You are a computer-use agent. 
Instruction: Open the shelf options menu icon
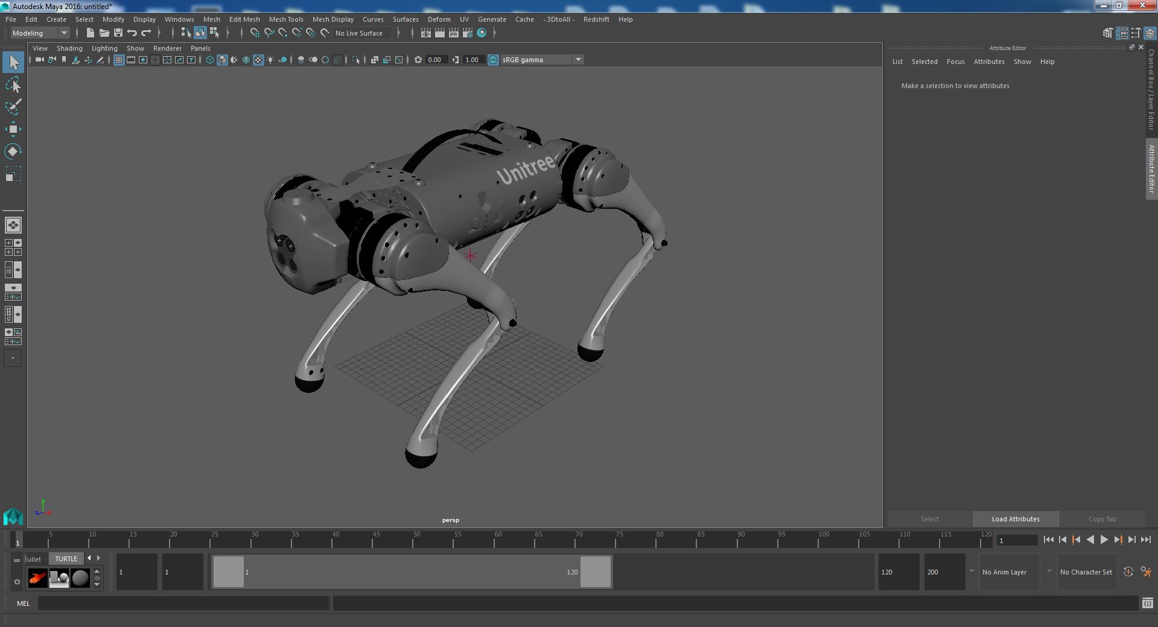(x=17, y=582)
